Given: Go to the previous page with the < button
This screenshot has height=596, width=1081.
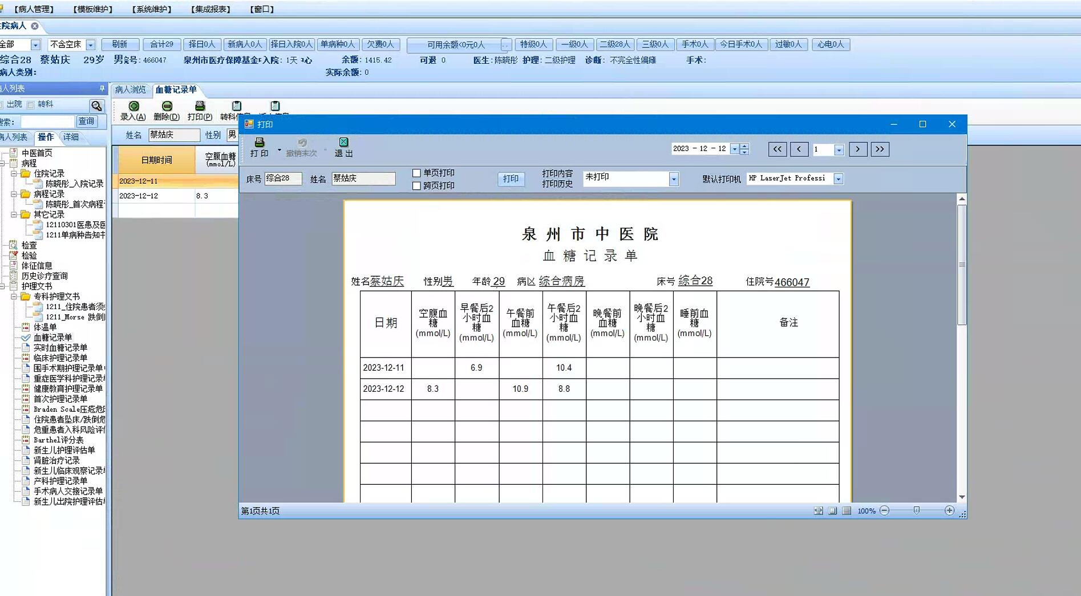Looking at the screenshot, I should 799,149.
